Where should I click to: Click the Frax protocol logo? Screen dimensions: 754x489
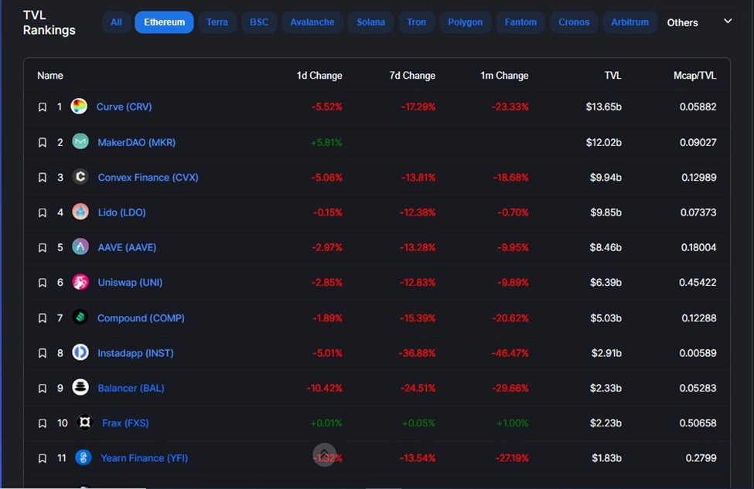click(84, 423)
